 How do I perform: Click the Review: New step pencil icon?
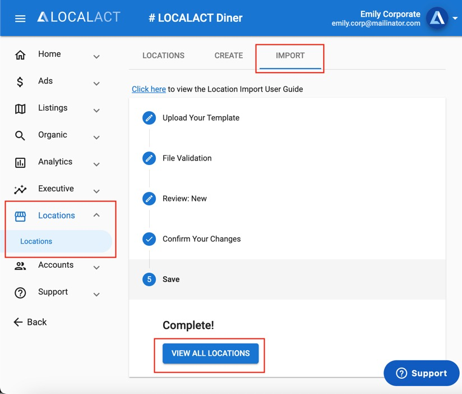click(x=149, y=199)
